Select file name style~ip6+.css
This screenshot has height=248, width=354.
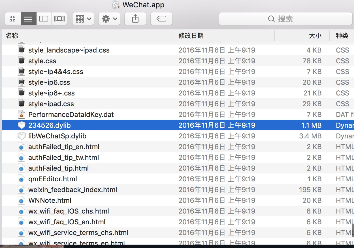pos(52,93)
